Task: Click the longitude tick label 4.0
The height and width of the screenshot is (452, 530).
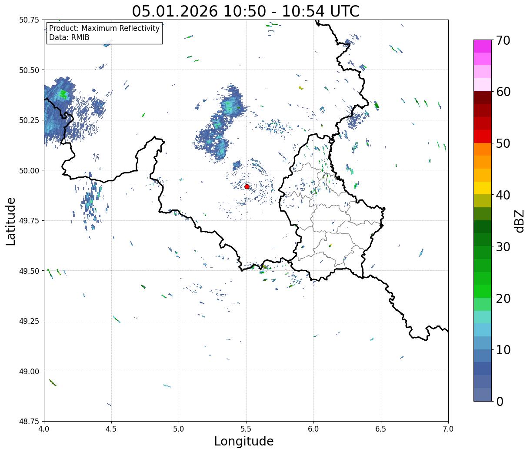Action: [44, 429]
